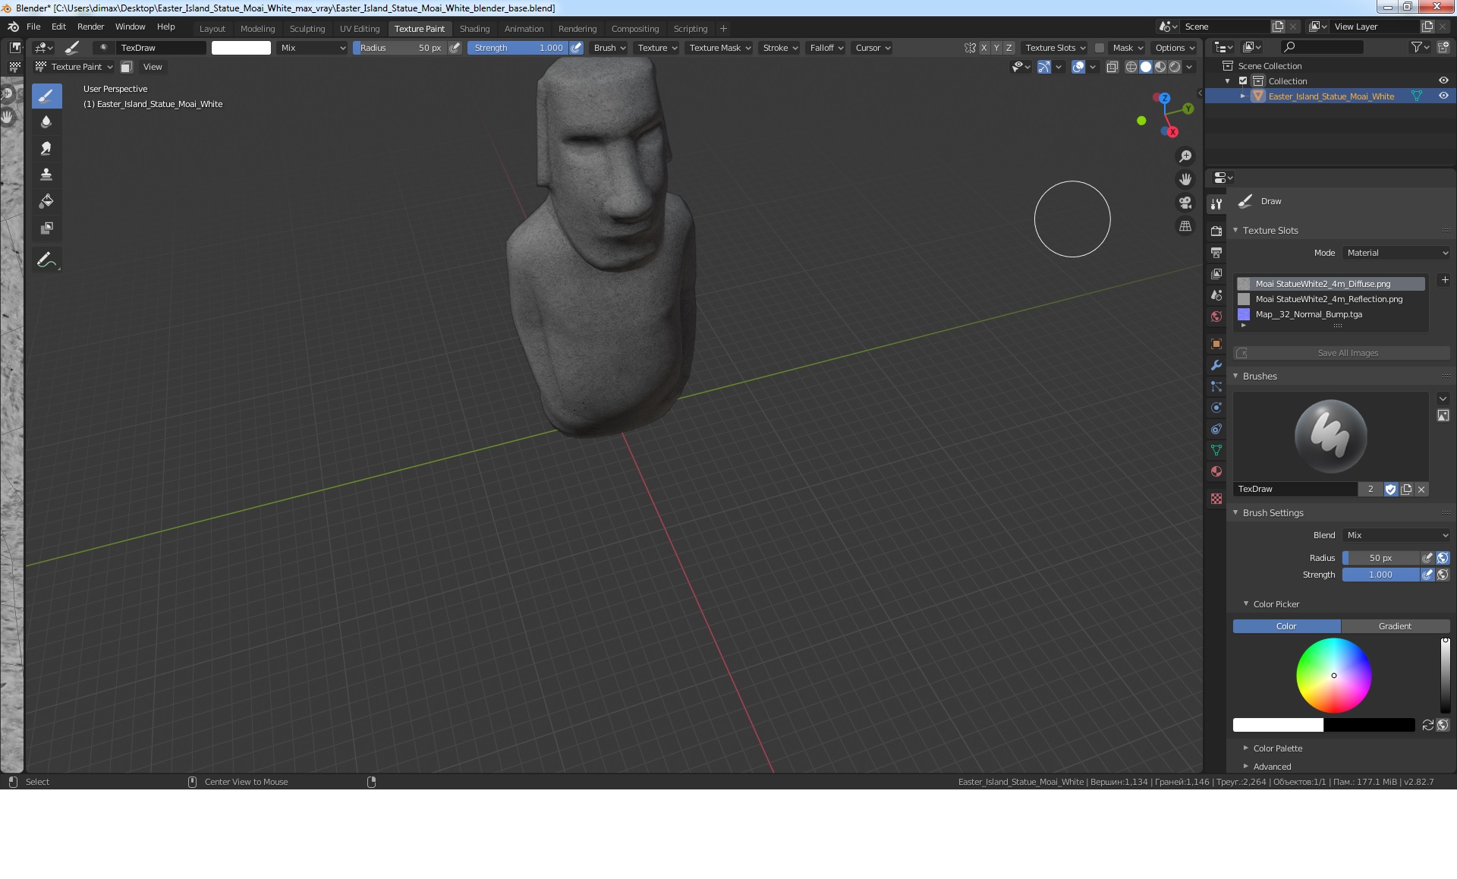Select the Smear brush tool

46,148
